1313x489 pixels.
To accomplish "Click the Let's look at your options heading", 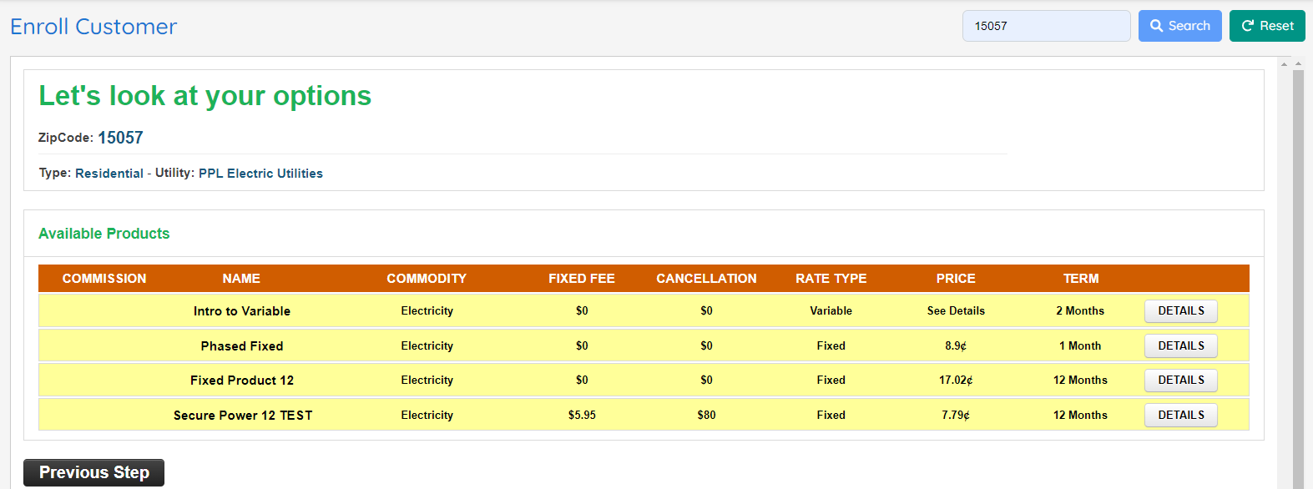I will click(x=205, y=96).
